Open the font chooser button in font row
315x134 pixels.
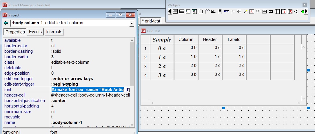(x=127, y=90)
